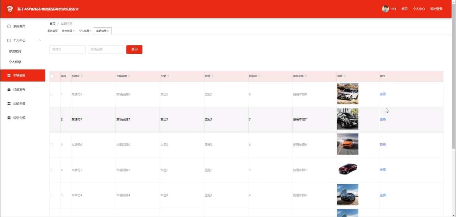
Task: Click the red app logo icon
Action: click(x=10, y=9)
